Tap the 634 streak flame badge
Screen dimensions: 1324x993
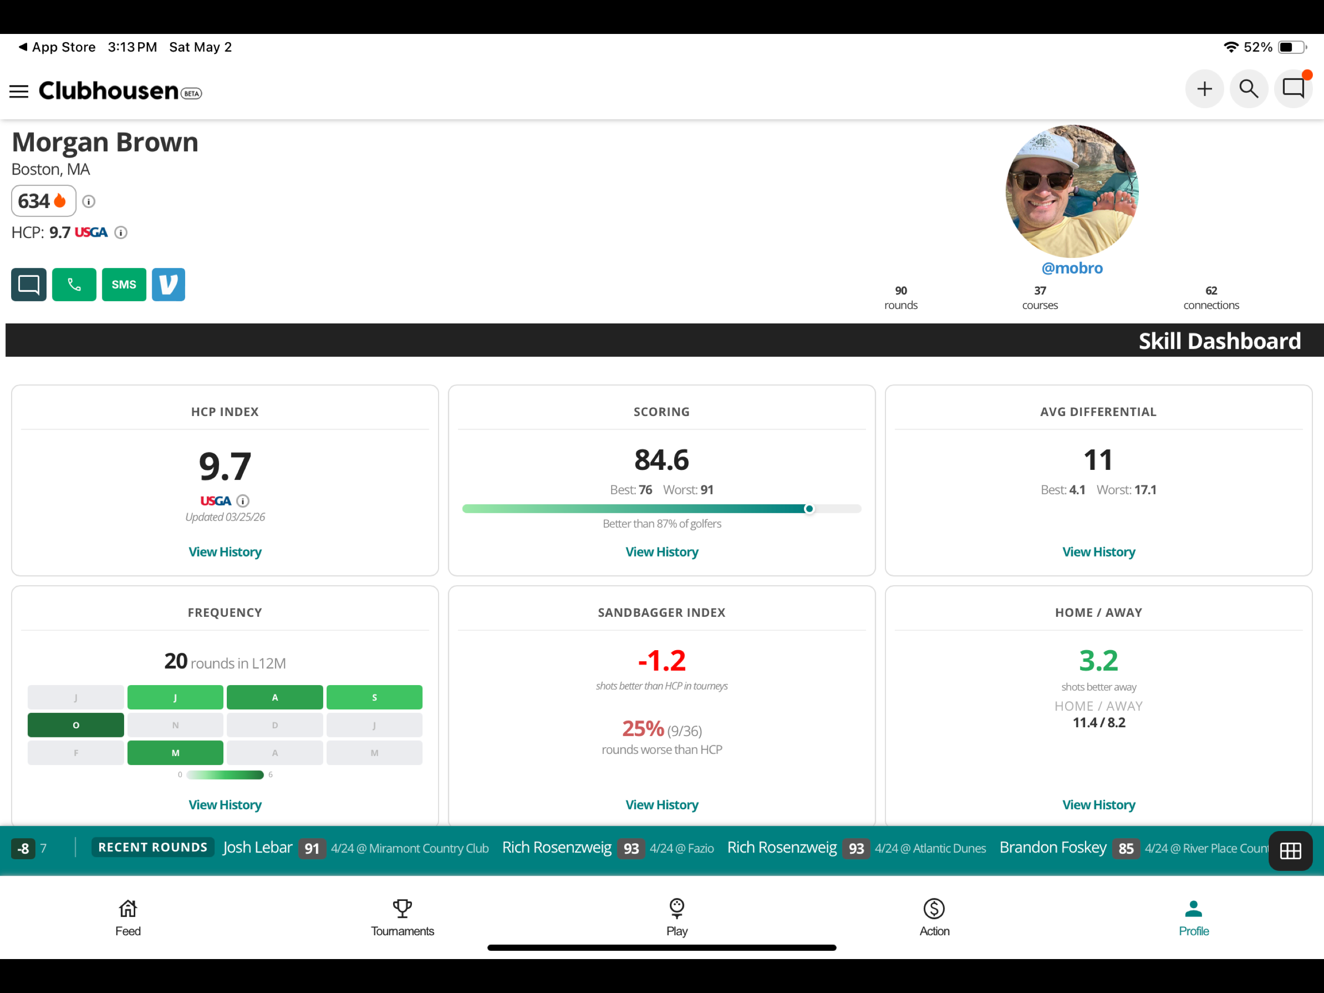click(43, 201)
